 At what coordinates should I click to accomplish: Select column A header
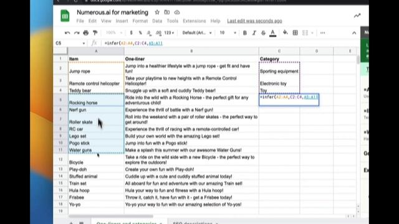pyautogui.click(x=96, y=51)
